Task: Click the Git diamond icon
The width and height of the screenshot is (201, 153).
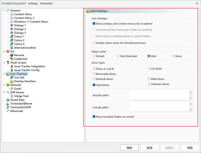Action: (8, 51)
